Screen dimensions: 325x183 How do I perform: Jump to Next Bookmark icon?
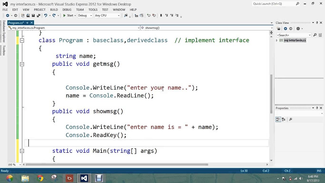click(172, 16)
